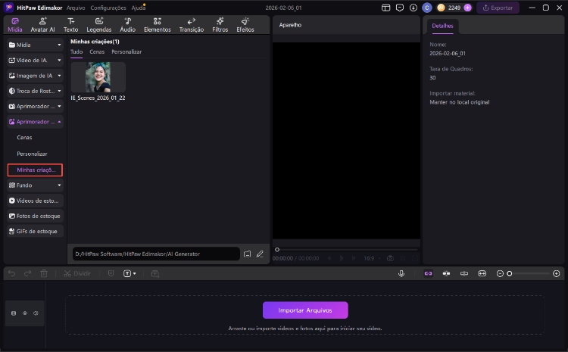Click the edit path pencil icon
Image resolution: width=568 pixels, height=352 pixels.
tap(260, 254)
